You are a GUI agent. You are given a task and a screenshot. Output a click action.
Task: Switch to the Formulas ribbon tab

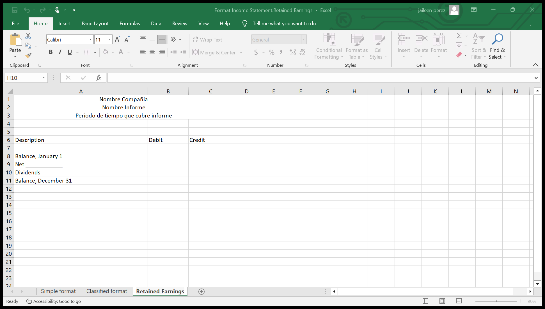click(129, 24)
